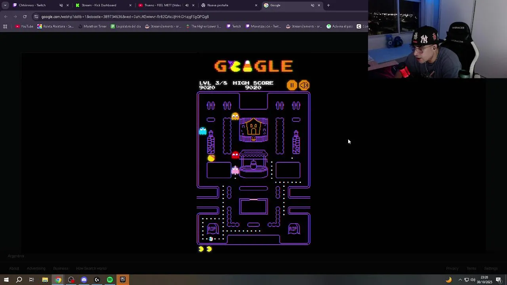Show hidden system tray icons
Viewport: 507px width, 285px height.
[460, 280]
